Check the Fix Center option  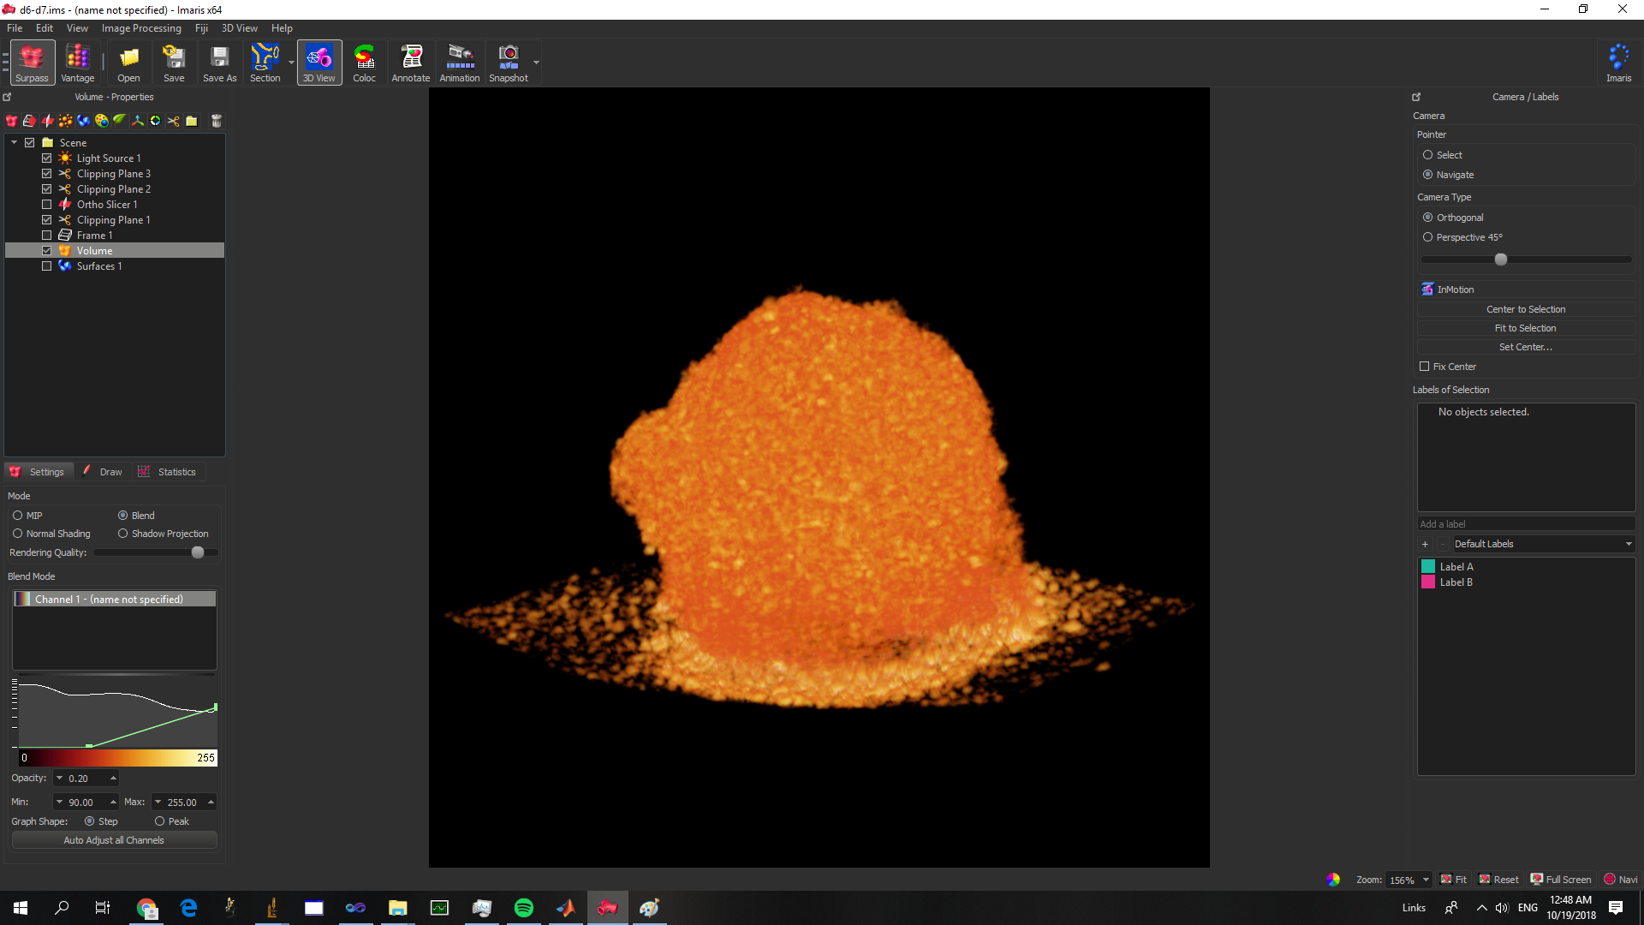[1425, 367]
